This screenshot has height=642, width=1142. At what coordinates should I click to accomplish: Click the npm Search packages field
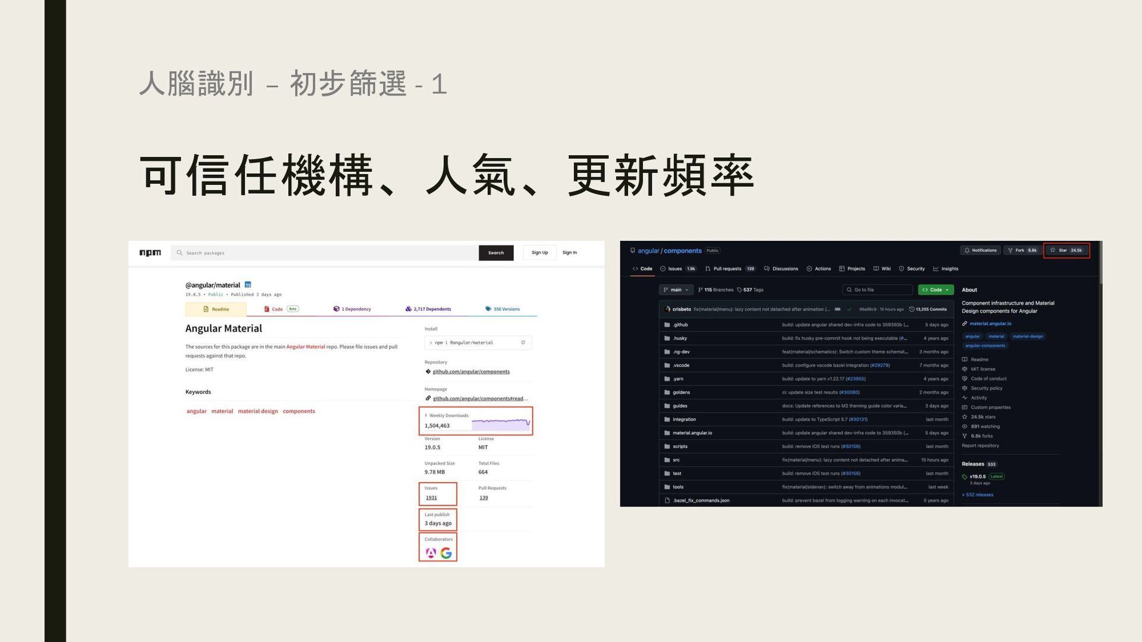325,253
